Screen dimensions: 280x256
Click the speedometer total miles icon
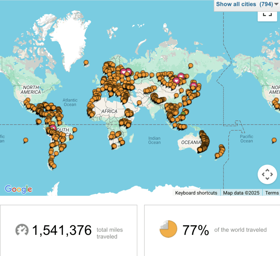[x=22, y=230]
